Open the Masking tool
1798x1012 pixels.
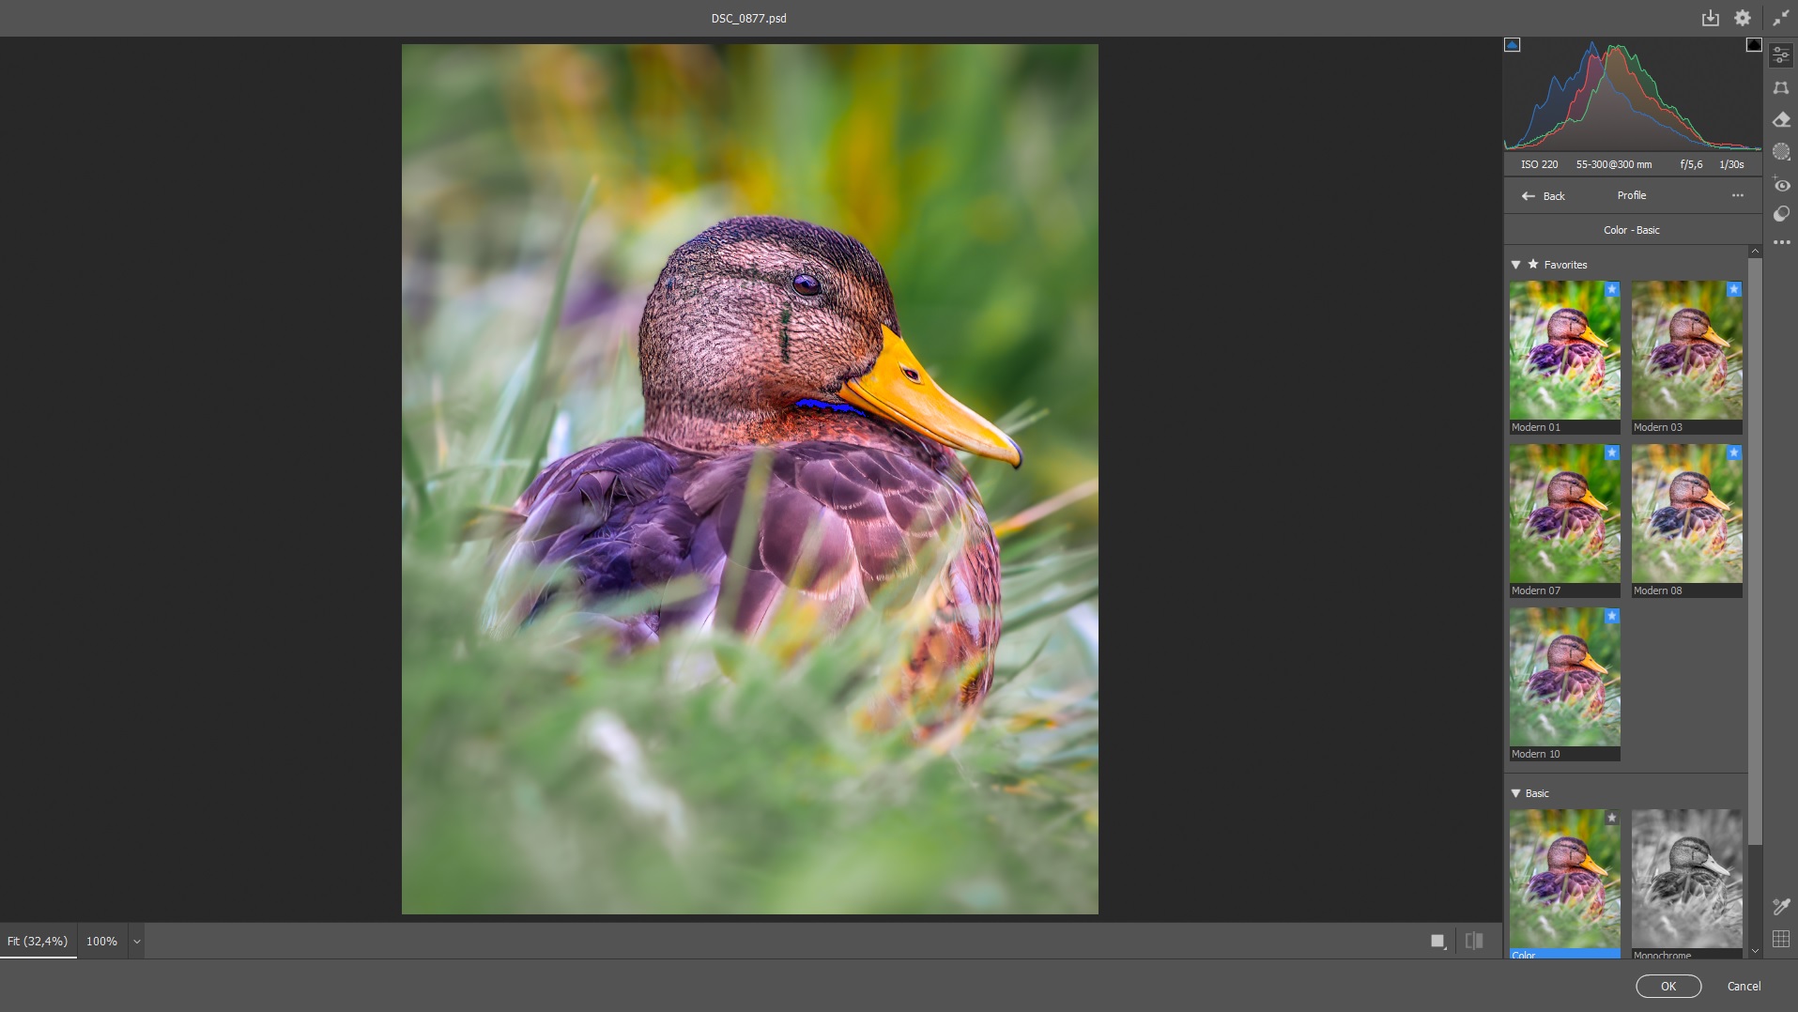(1781, 151)
